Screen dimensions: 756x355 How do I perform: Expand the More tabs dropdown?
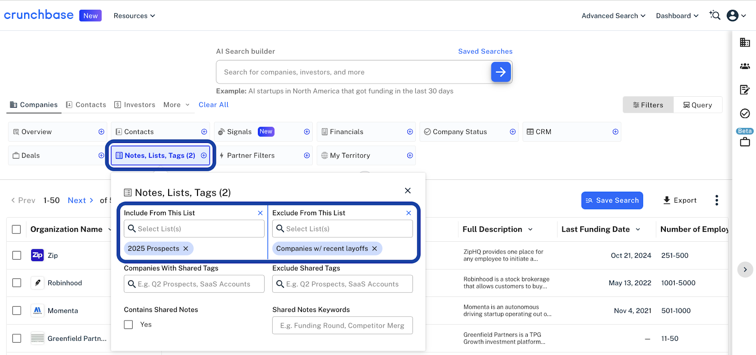pos(176,105)
